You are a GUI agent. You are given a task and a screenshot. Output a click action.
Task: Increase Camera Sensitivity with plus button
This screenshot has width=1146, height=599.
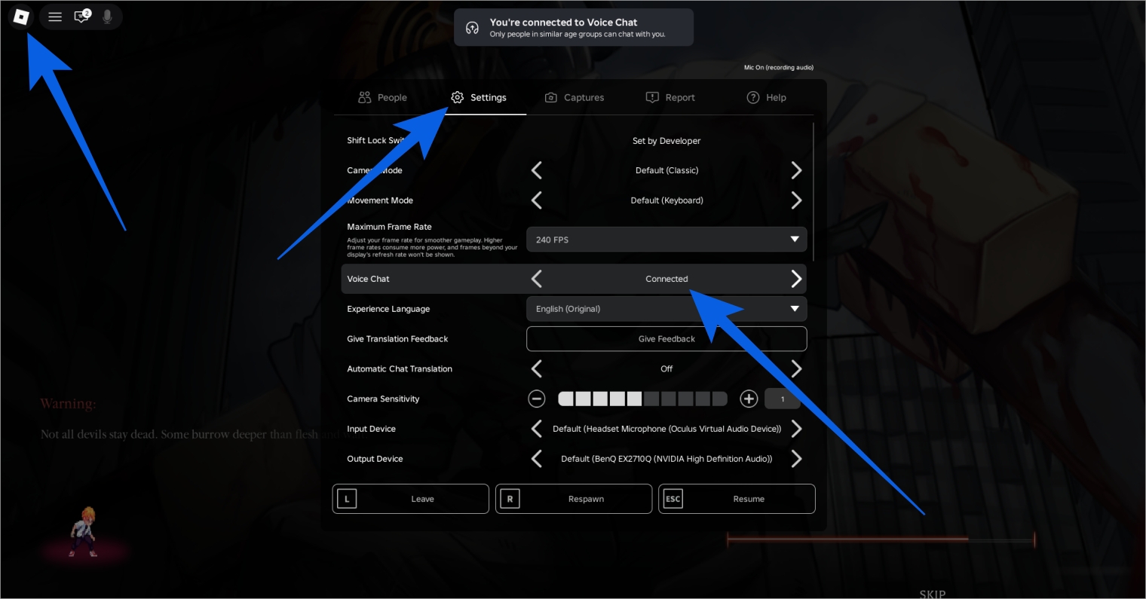click(749, 398)
